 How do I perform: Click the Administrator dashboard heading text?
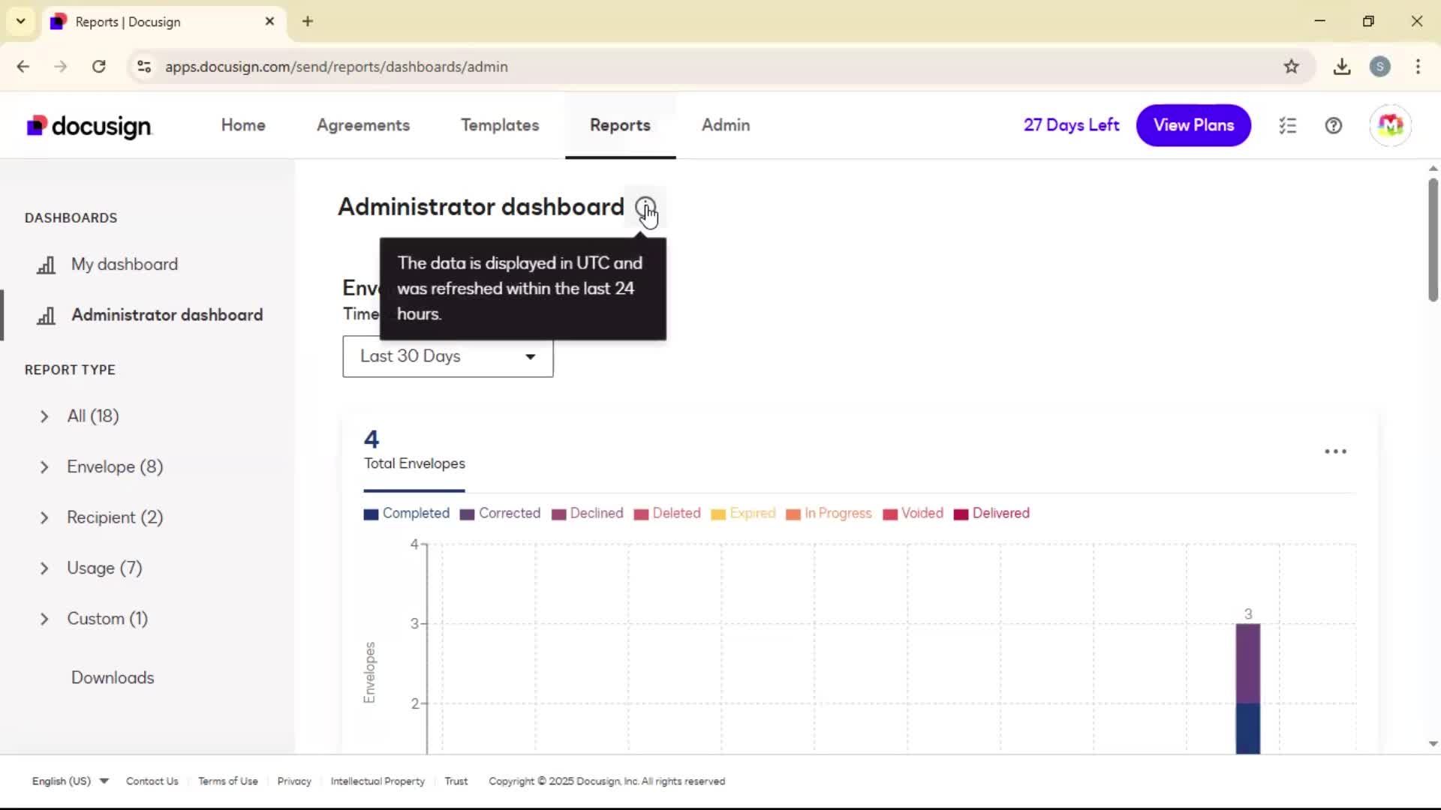(481, 207)
